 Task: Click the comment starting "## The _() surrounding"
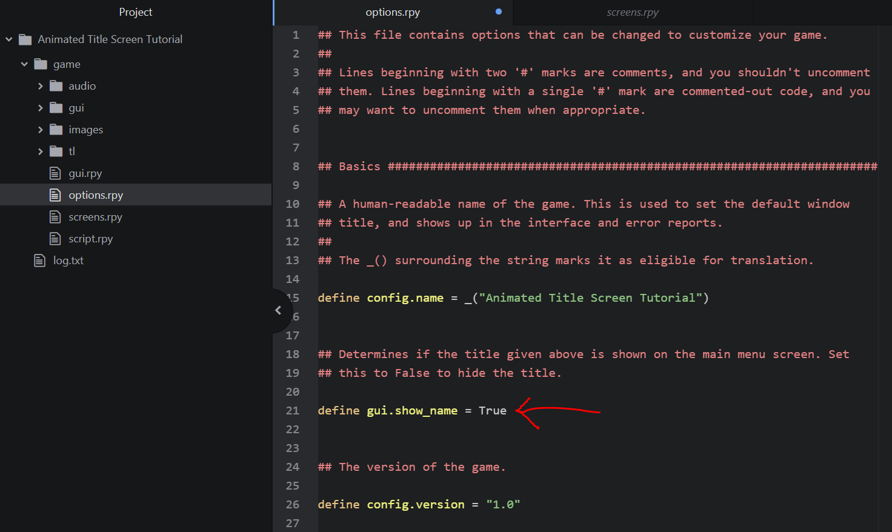pos(565,261)
